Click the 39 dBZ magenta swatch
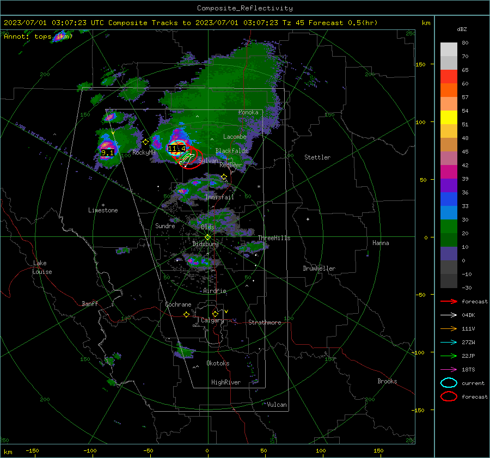The height and width of the screenshot is (458, 490). [x=449, y=172]
